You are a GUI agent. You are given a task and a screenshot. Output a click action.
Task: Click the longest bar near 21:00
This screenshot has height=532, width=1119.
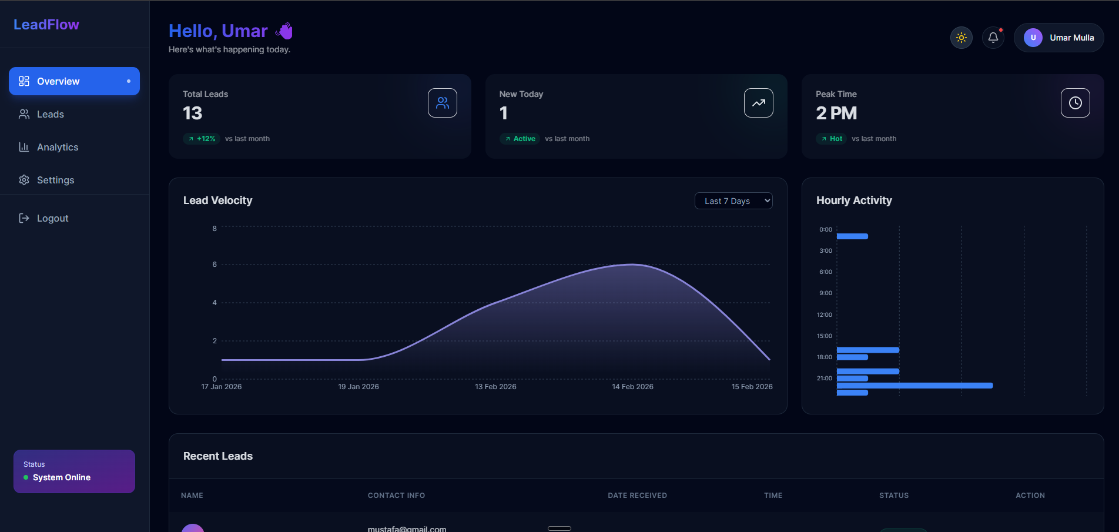point(915,386)
